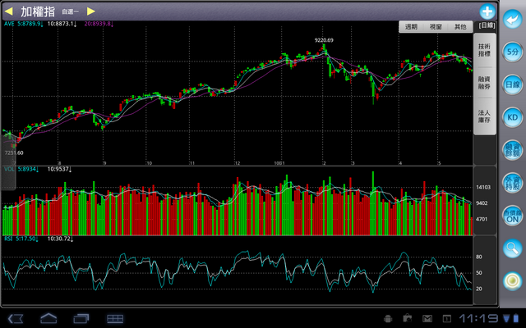Select 融資融券 margin trading option

(x=484, y=83)
